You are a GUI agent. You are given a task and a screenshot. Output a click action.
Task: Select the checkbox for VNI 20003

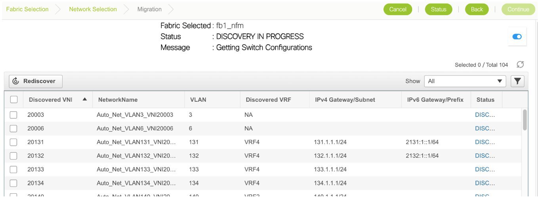[x=13, y=115]
